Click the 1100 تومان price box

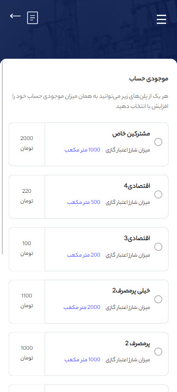point(27,302)
